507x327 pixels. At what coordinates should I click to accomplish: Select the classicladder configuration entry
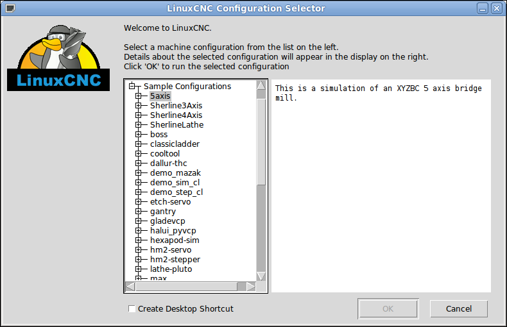pyautogui.click(x=175, y=144)
